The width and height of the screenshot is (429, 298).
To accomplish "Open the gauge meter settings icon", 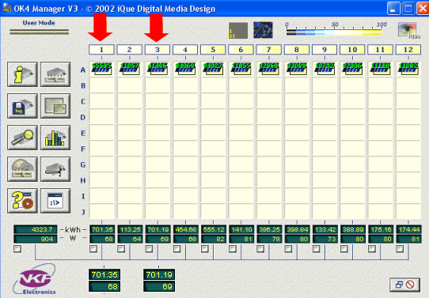I will click(x=22, y=169).
